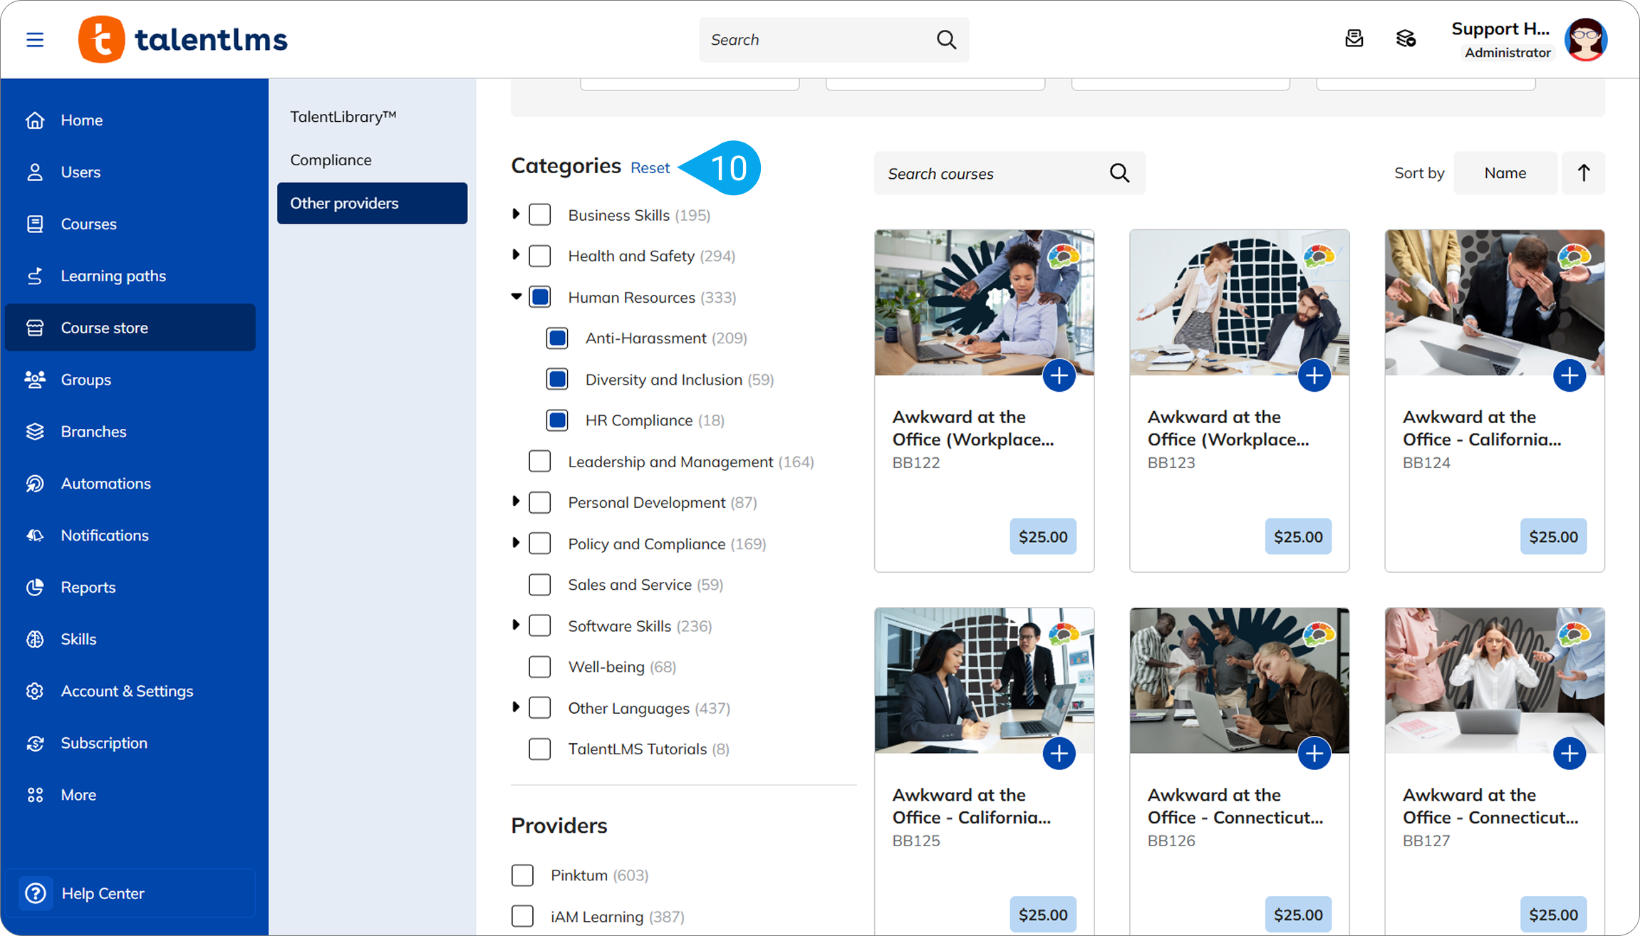The height and width of the screenshot is (936, 1640).
Task: Click the $25.00 price button for BB123
Action: tap(1297, 536)
